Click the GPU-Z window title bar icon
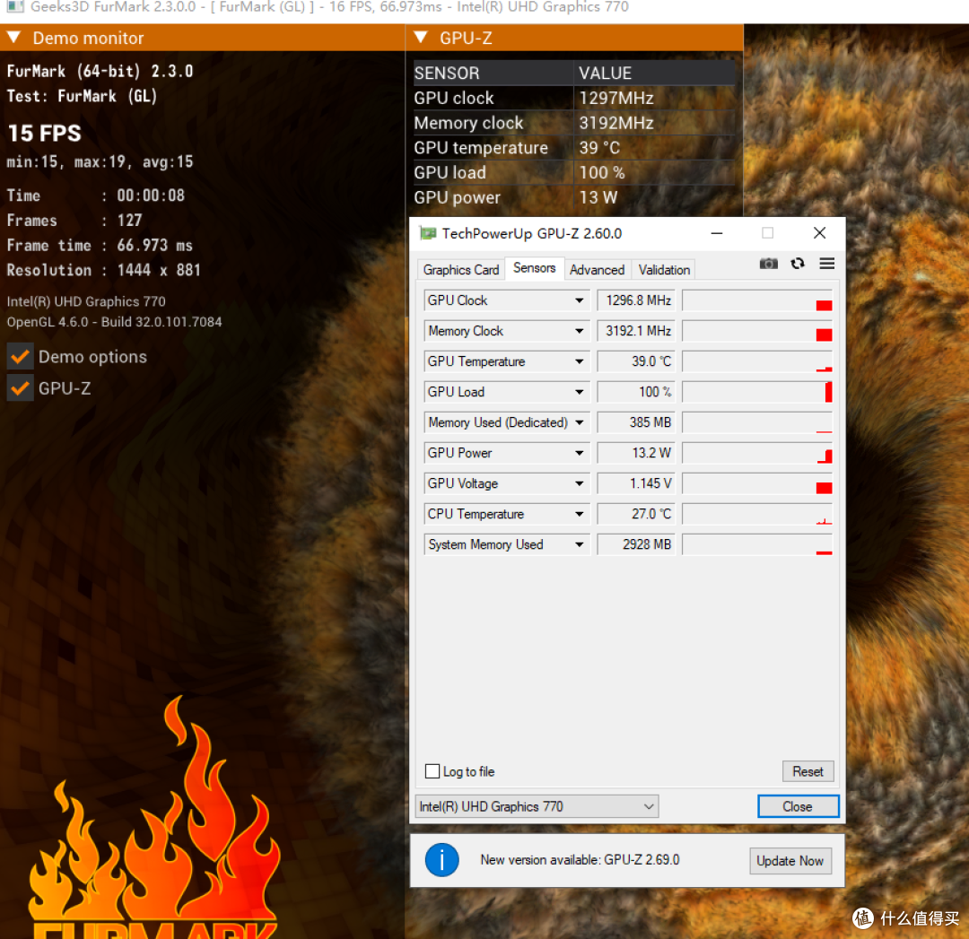969x939 pixels. coord(428,233)
